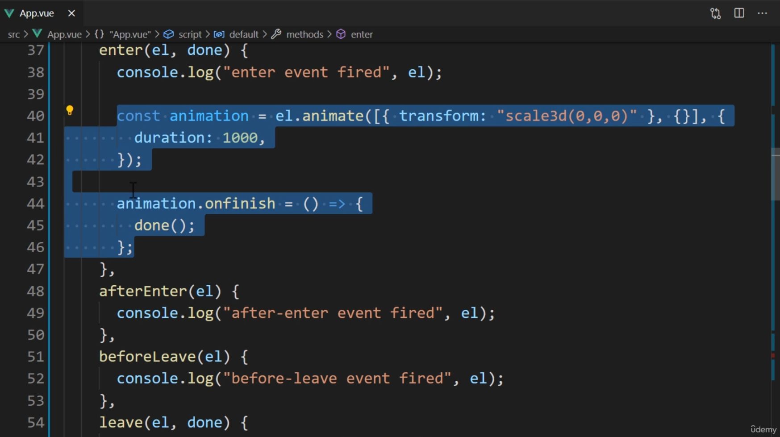Viewport: 780px width, 437px height.
Task: Select the src breadcrumb
Action: point(14,34)
